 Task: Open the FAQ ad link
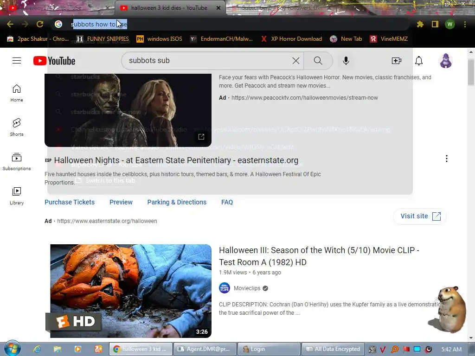(227, 202)
